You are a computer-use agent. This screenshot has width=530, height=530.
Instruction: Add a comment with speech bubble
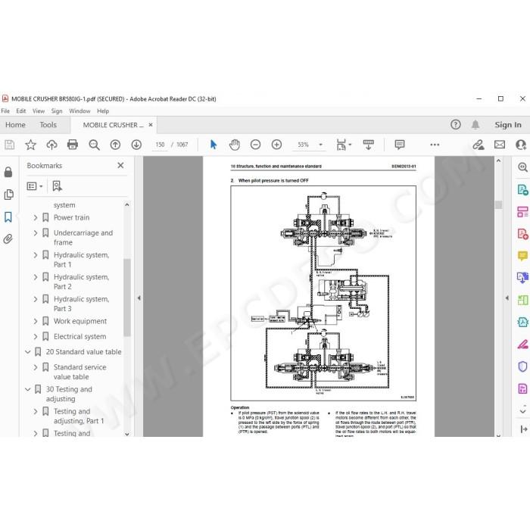pos(400,145)
